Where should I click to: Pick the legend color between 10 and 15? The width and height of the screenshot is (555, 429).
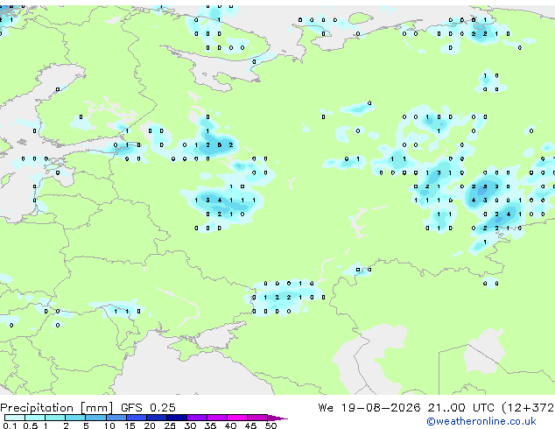click(116, 418)
